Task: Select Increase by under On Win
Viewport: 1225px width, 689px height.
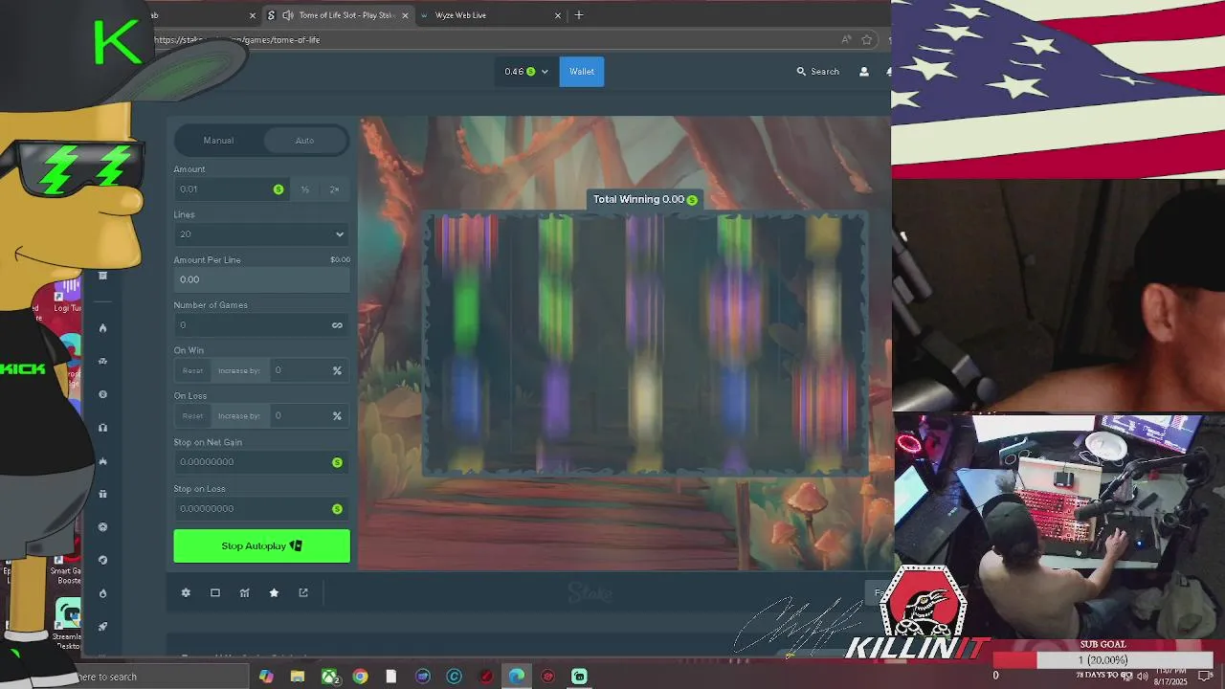Action: click(239, 370)
